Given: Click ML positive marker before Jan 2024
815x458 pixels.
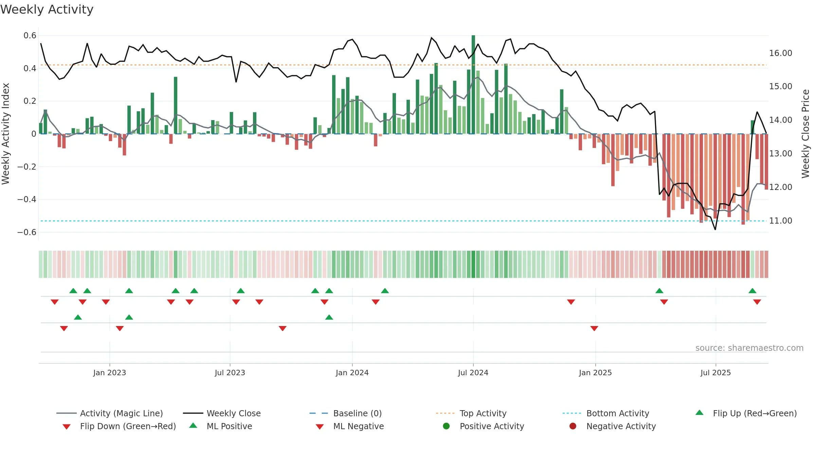Looking at the screenshot, I should (329, 317).
